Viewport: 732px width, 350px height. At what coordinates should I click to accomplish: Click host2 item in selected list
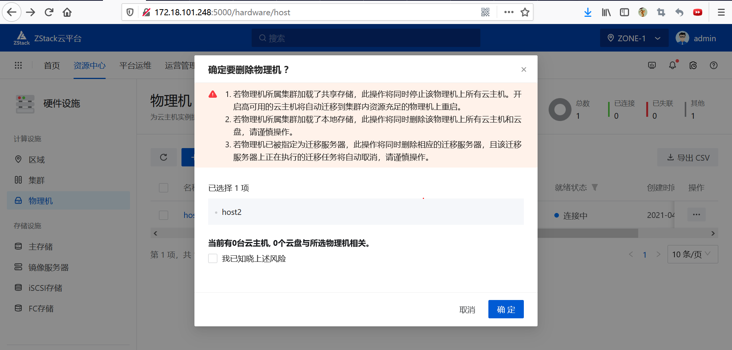231,212
